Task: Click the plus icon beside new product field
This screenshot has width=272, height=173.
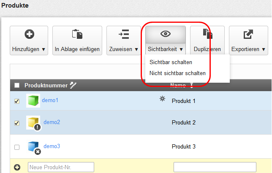Action: 17,168
